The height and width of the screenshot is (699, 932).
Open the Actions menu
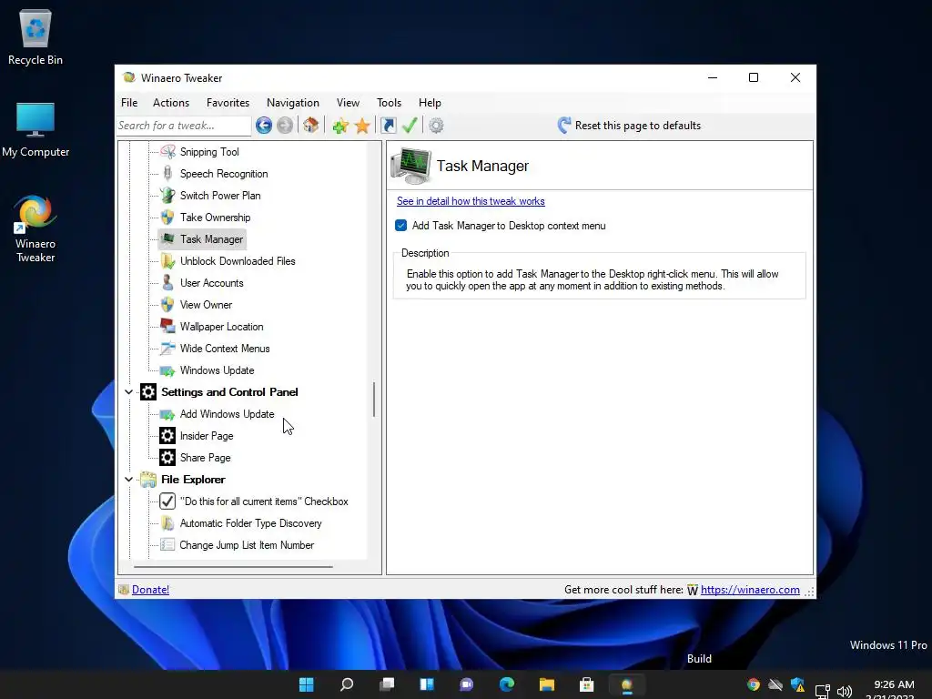tap(170, 103)
